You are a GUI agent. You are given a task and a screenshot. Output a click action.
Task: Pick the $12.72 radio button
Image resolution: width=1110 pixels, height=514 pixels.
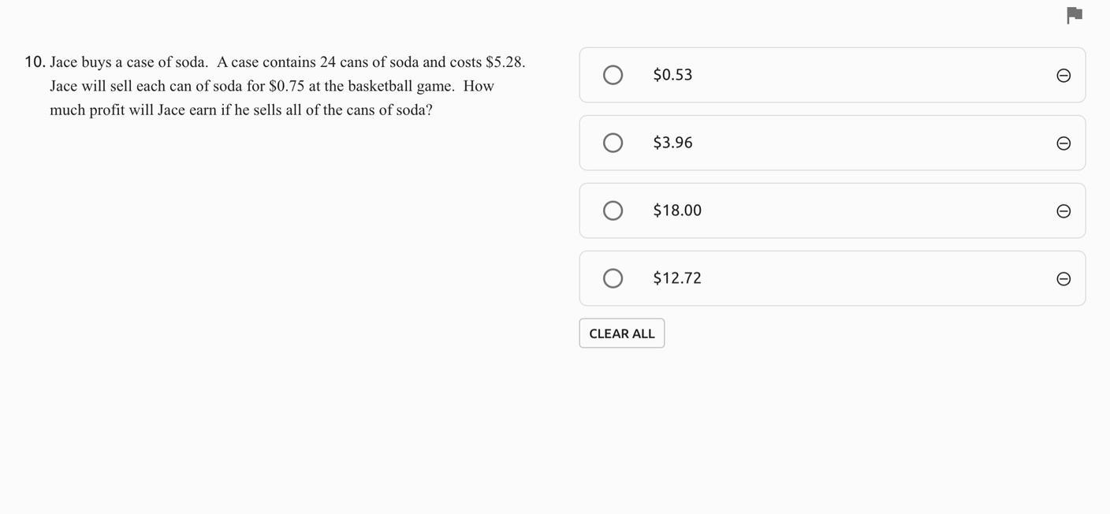(613, 278)
